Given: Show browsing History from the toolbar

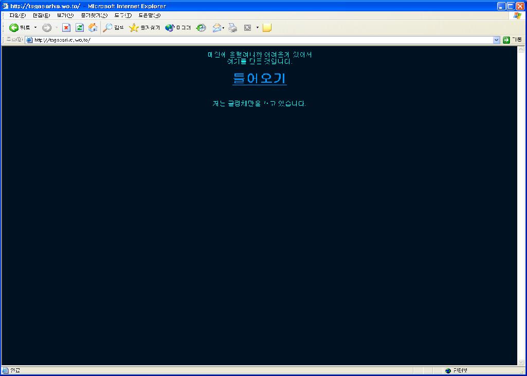Looking at the screenshot, I should 201,28.
